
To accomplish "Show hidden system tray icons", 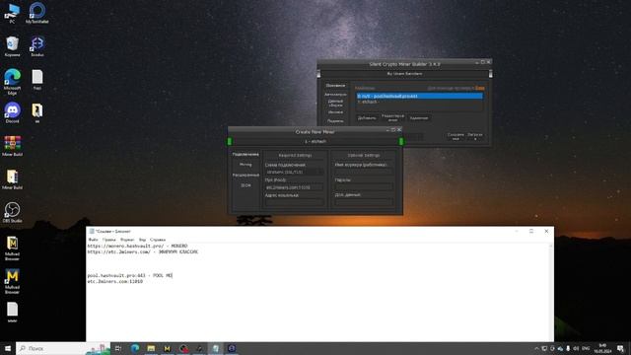I will pos(536,348).
